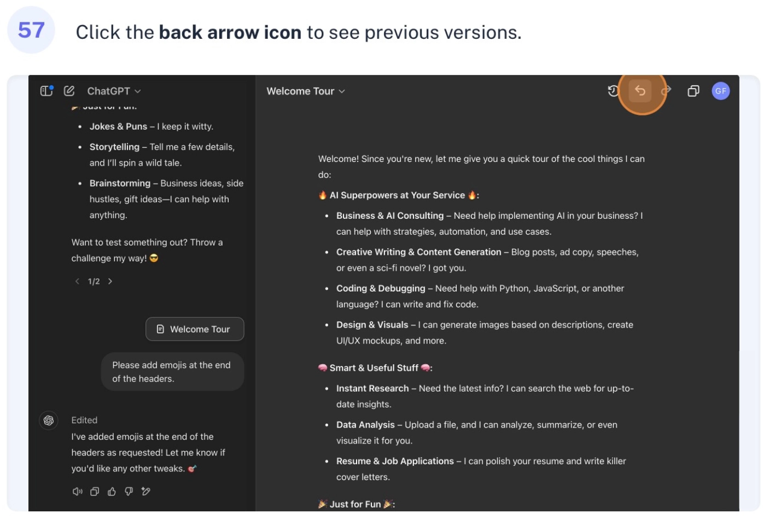
Task: Go to next response version arrow
Action: (x=110, y=281)
